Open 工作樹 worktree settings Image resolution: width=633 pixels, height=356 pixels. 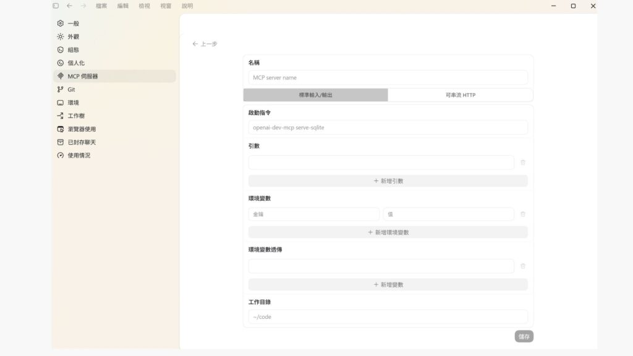[76, 116]
